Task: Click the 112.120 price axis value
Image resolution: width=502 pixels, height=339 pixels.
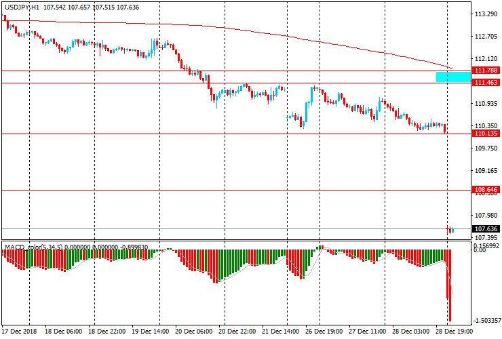Action: (486, 59)
